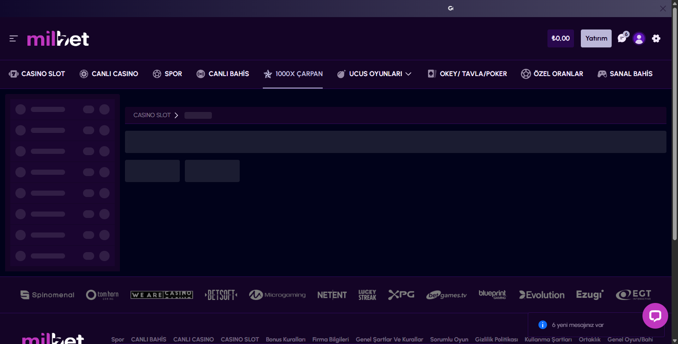Open the Gizlilik Politikası footer link
Screen dimensions: 678x344
[497, 339]
